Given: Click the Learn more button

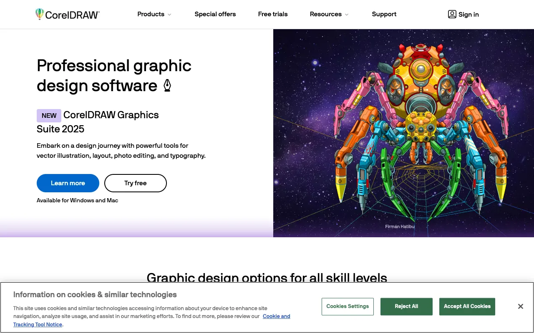Looking at the screenshot, I should 68,183.
